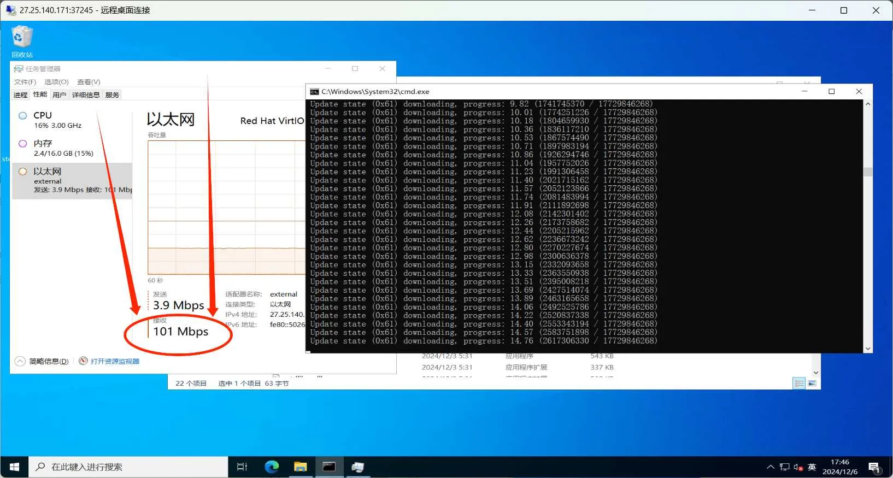Open the Windows Start menu
Viewport: 893px width, 478px height.
(x=14, y=467)
